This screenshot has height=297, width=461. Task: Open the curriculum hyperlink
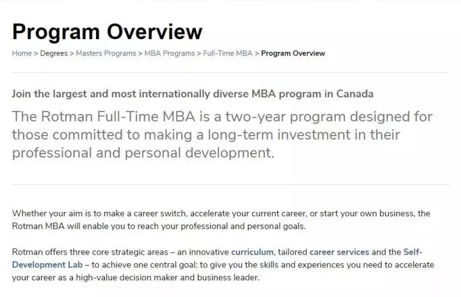click(252, 252)
